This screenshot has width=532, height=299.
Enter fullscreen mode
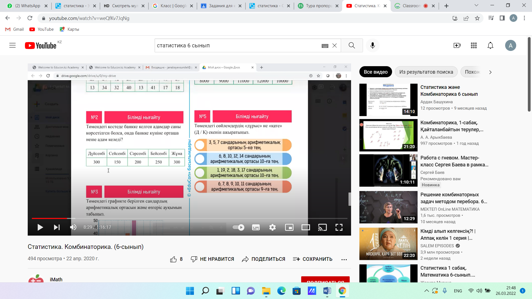339,227
